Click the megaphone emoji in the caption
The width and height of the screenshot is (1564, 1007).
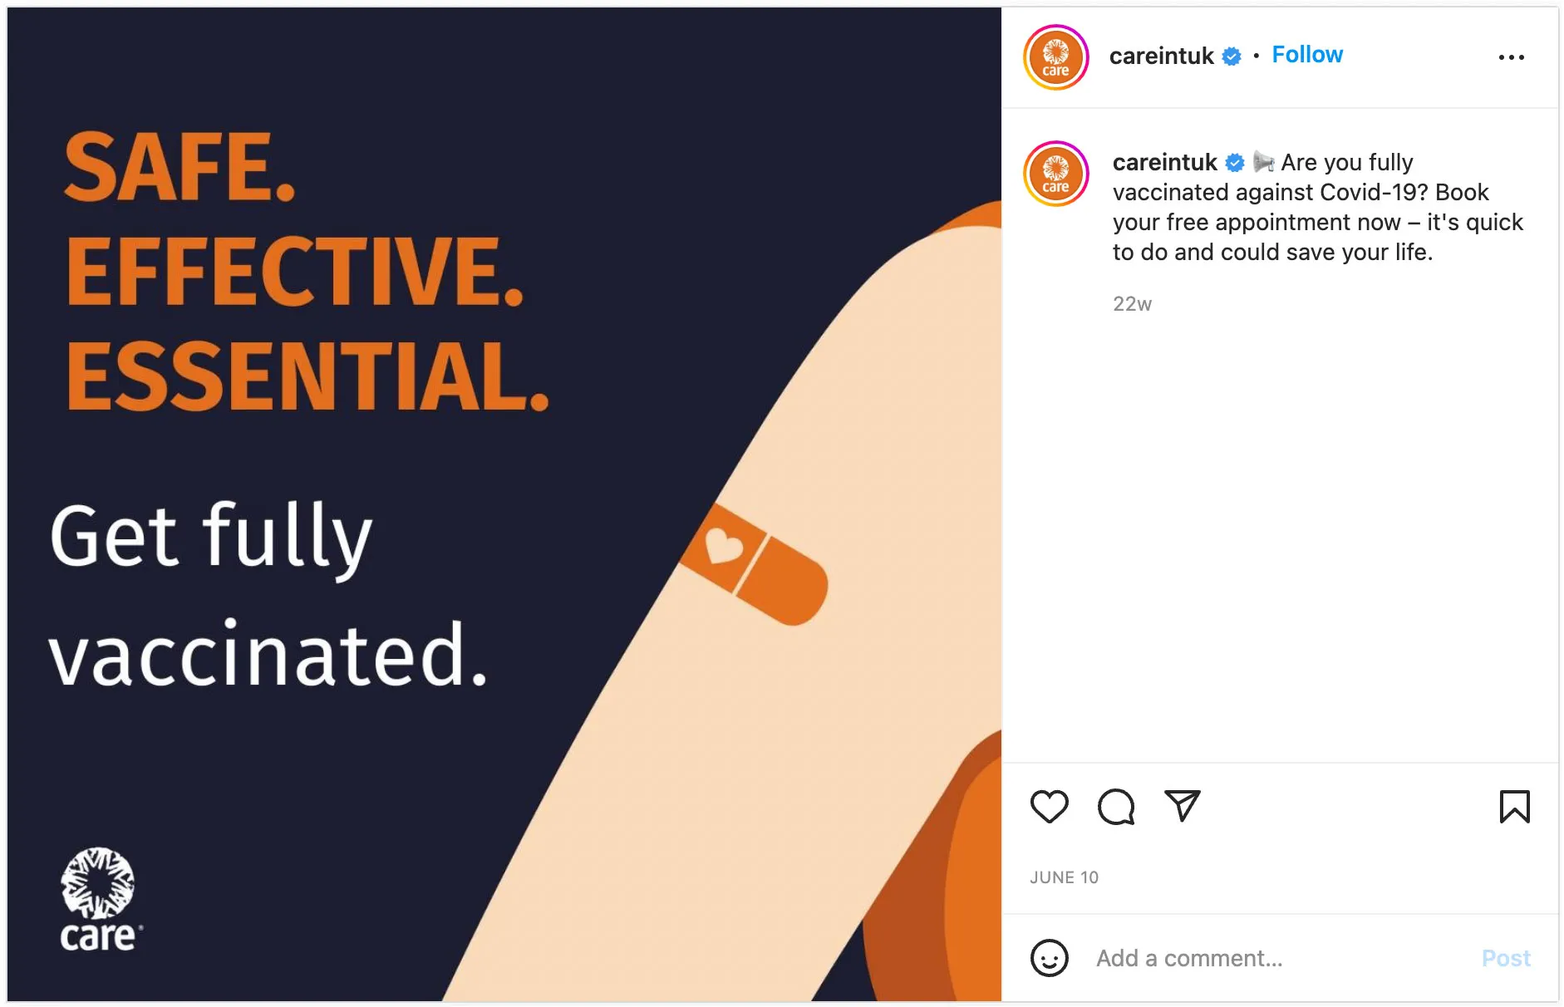(x=1263, y=162)
